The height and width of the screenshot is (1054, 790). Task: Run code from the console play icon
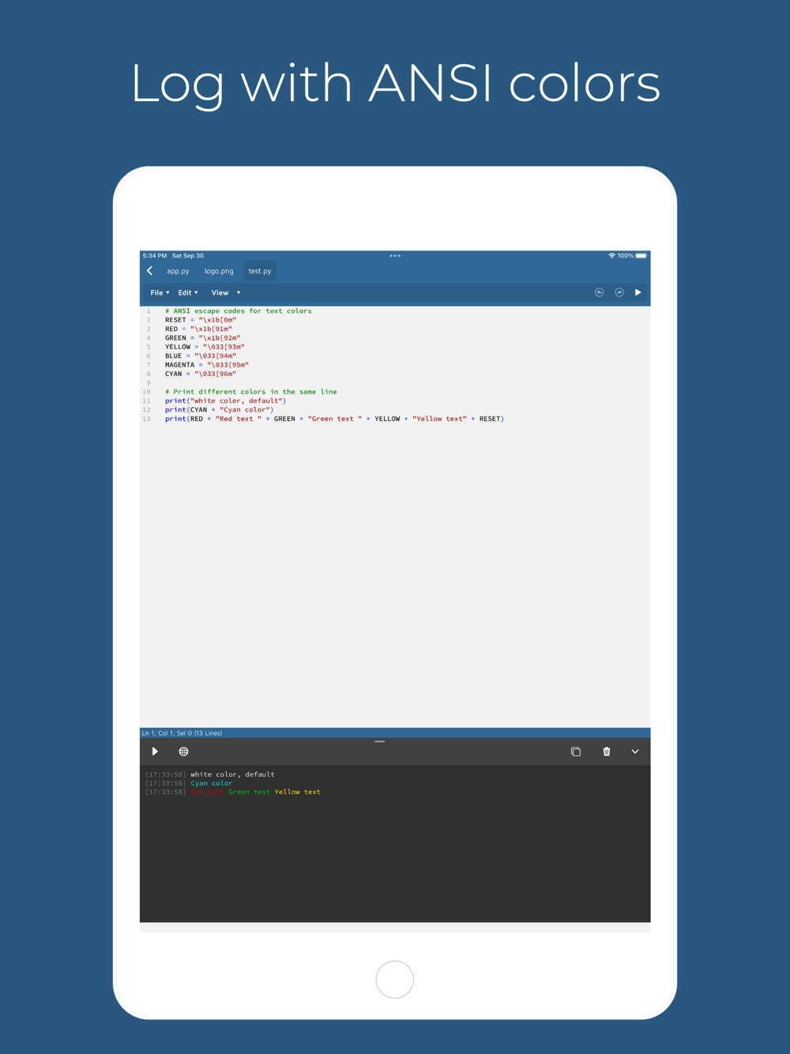pos(155,751)
